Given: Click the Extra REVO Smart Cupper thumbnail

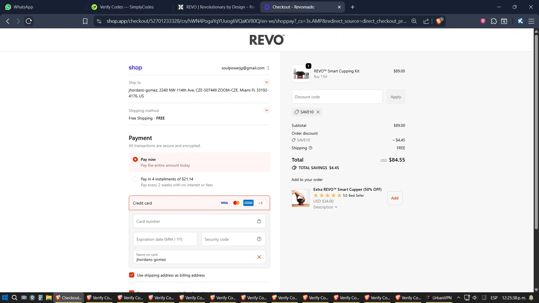Looking at the screenshot, I should click(300, 198).
